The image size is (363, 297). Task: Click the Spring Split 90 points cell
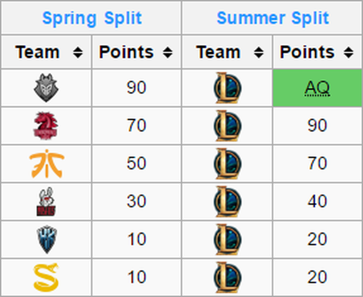pyautogui.click(x=137, y=88)
